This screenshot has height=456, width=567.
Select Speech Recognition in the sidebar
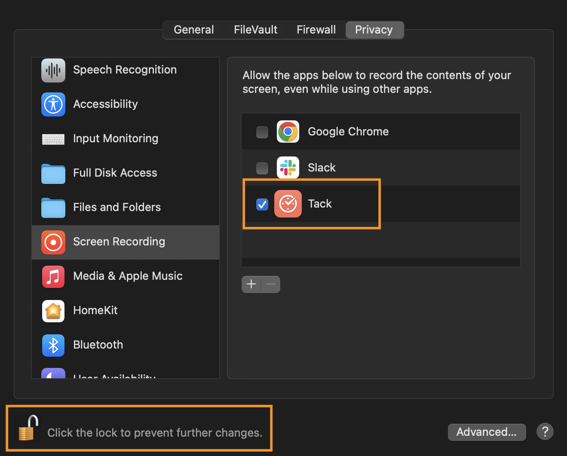click(126, 70)
